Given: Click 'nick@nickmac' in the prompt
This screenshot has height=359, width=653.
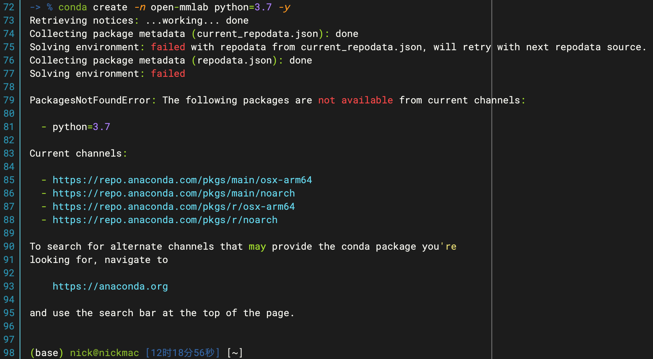Looking at the screenshot, I should coord(104,353).
